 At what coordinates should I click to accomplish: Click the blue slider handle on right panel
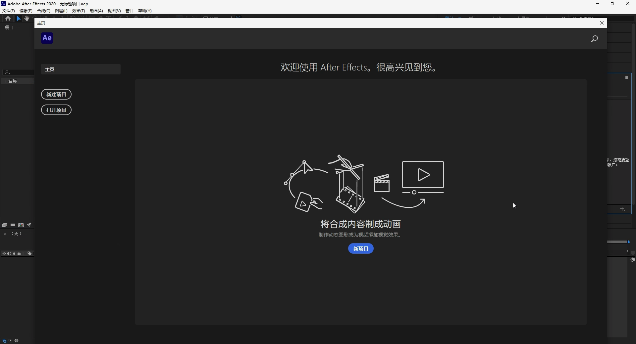(x=628, y=242)
